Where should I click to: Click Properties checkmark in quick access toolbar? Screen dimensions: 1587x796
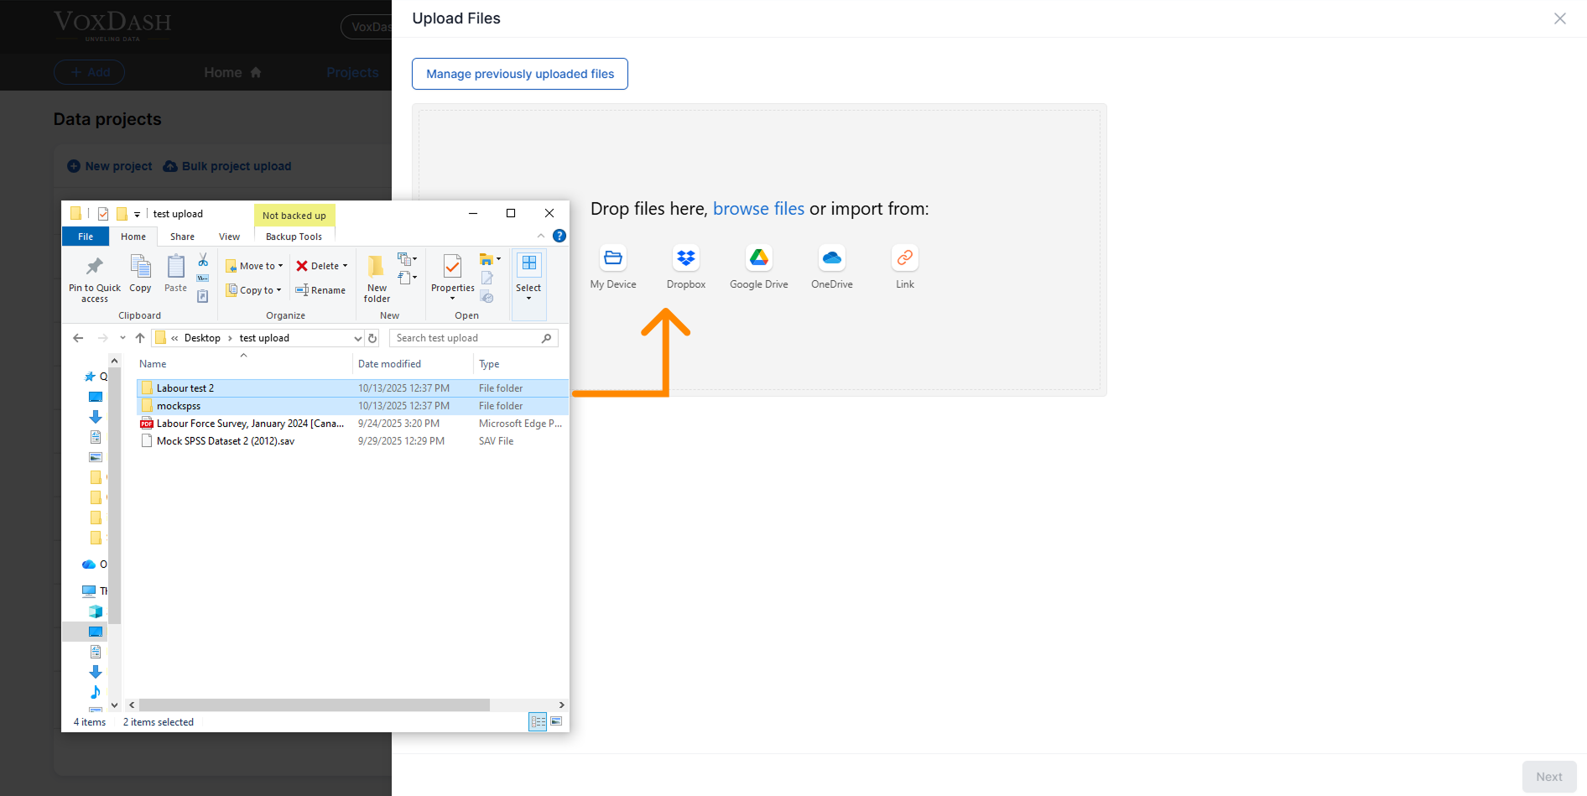103,214
